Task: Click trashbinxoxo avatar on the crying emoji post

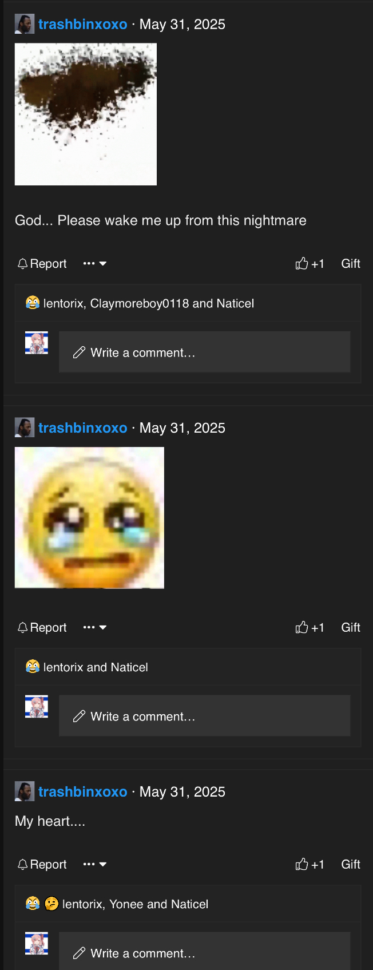Action: [x=25, y=427]
